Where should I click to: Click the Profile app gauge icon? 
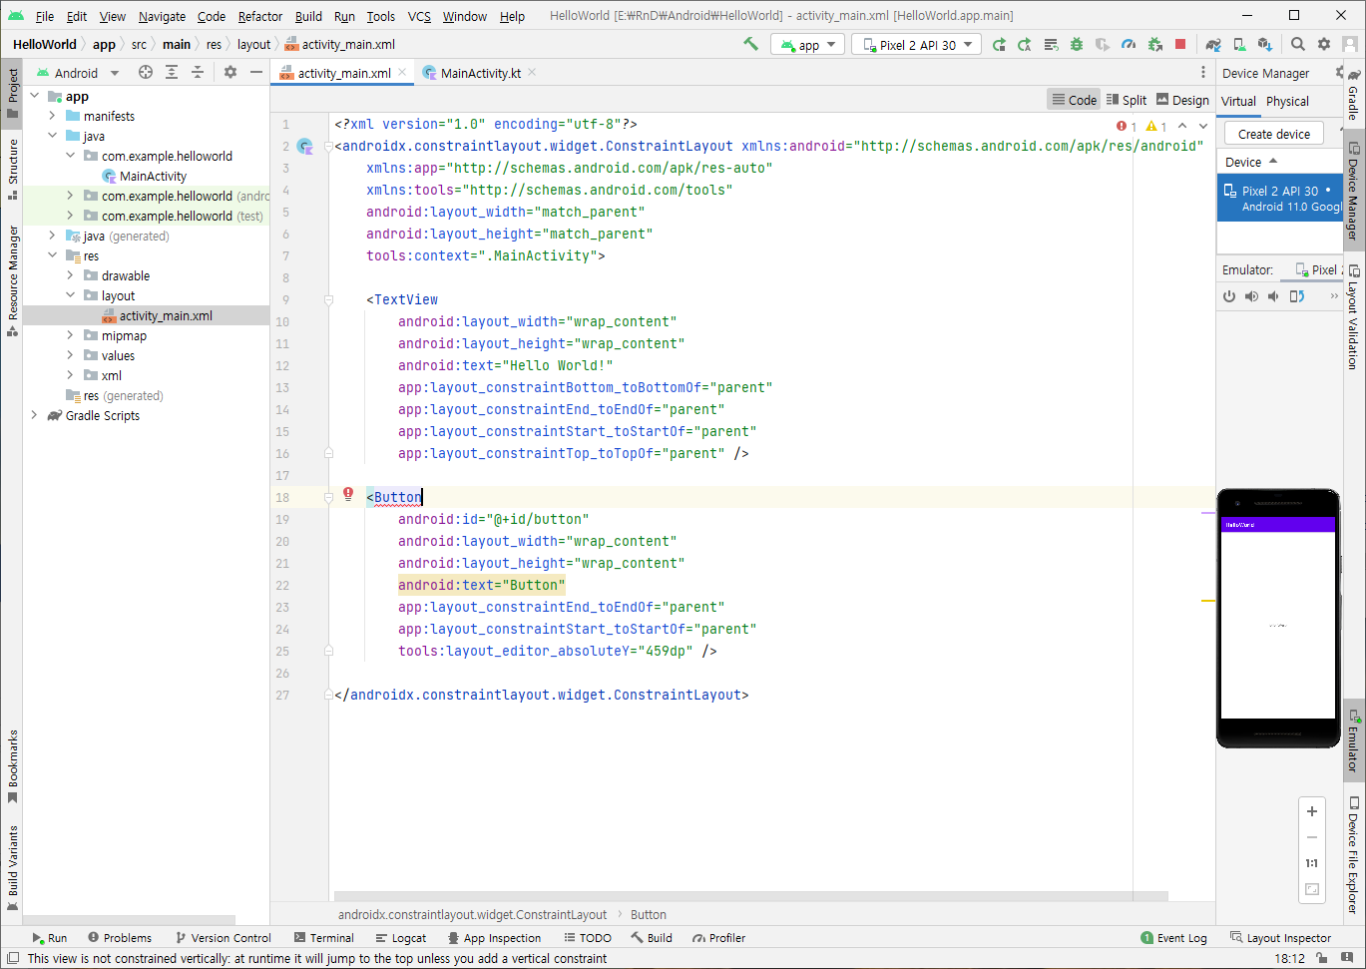(x=1129, y=44)
